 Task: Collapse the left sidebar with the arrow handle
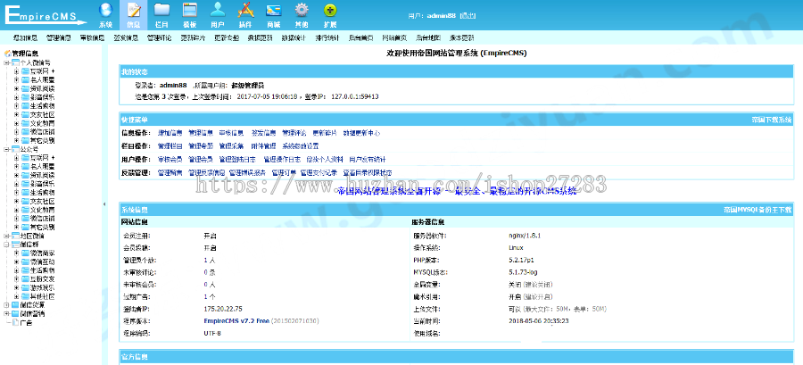click(x=104, y=203)
